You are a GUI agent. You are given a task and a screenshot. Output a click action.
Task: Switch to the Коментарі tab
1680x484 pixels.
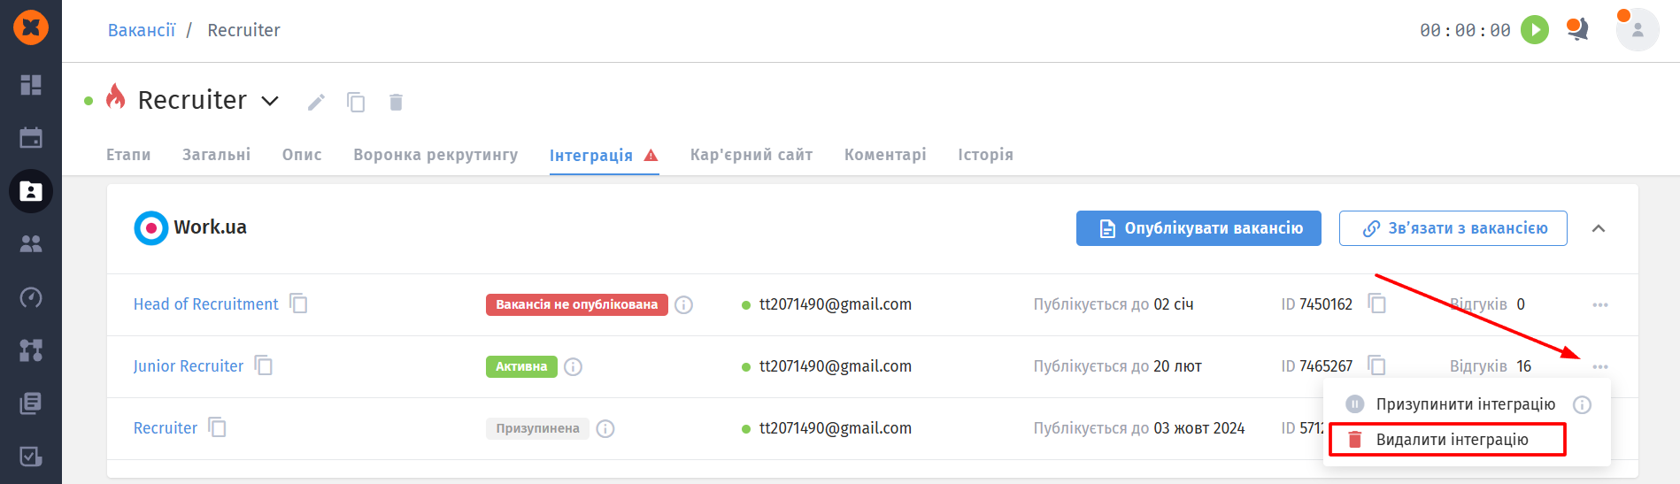point(885,155)
